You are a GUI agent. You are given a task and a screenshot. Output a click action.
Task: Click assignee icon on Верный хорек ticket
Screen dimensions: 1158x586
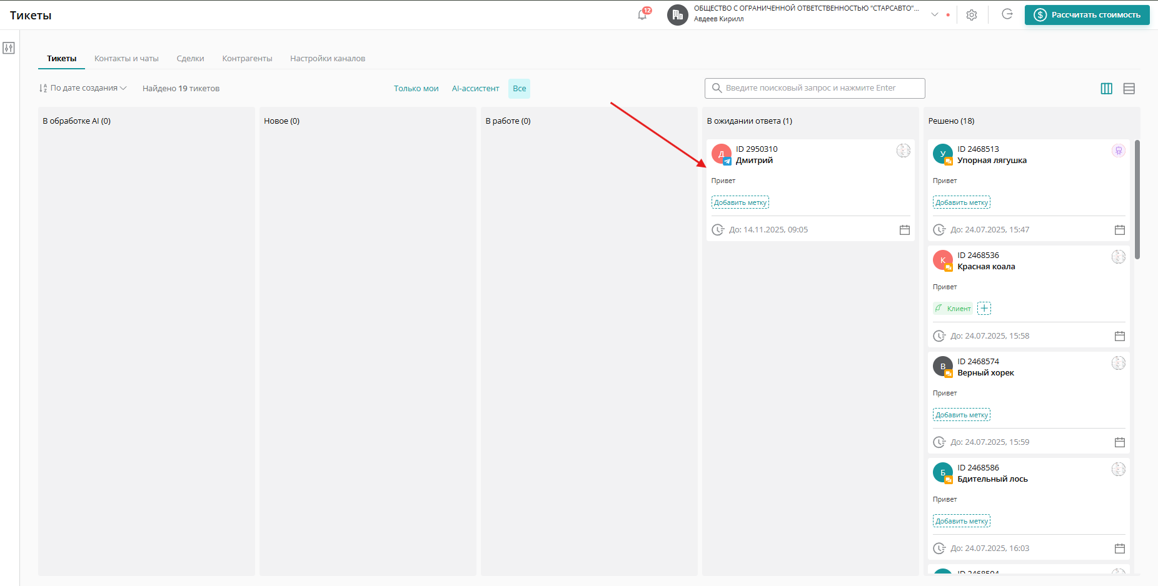point(1118,363)
